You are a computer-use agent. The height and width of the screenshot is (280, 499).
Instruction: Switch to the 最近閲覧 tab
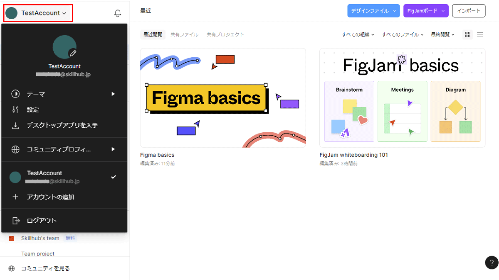point(153,34)
